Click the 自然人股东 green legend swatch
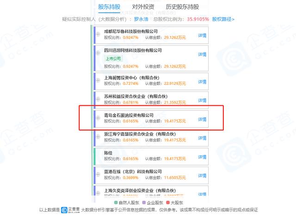Image resolution: width=296 pixels, height=216 pixels. (x=116, y=203)
